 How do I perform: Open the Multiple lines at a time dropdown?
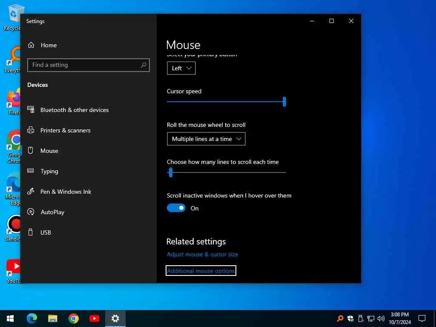(x=206, y=139)
